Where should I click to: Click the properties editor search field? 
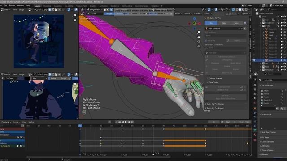(273, 74)
